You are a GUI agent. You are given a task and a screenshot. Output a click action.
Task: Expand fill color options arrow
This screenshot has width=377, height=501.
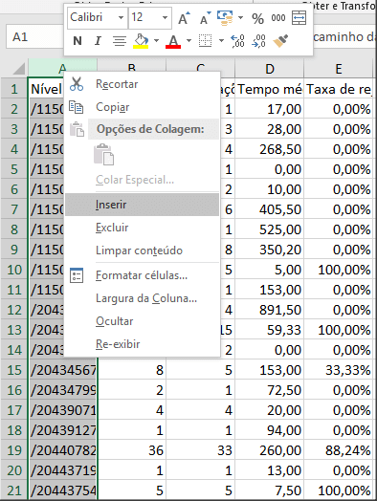coord(156,41)
